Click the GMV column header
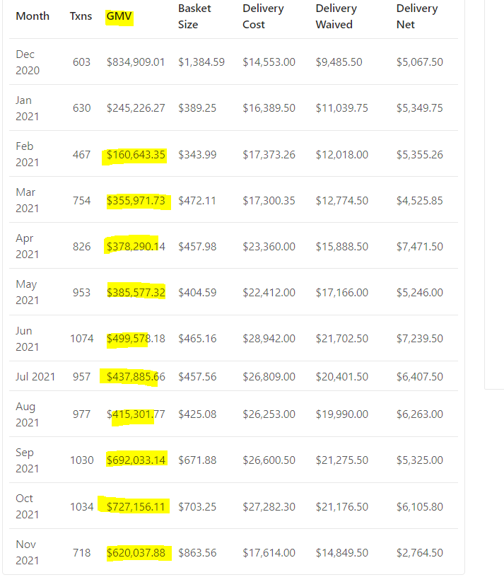Screen dimensions: 504x582 (x=119, y=16)
